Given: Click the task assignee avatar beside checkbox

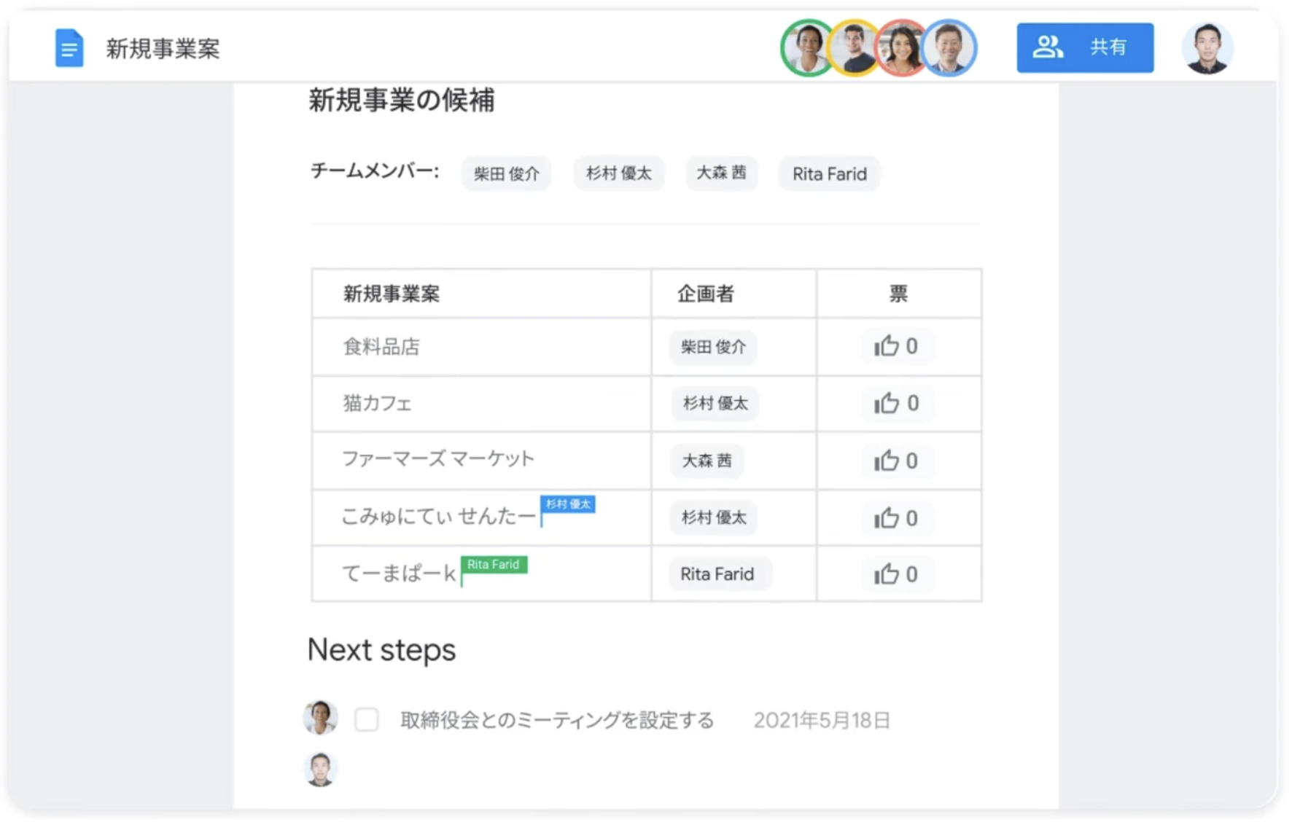Looking at the screenshot, I should pos(320,718).
